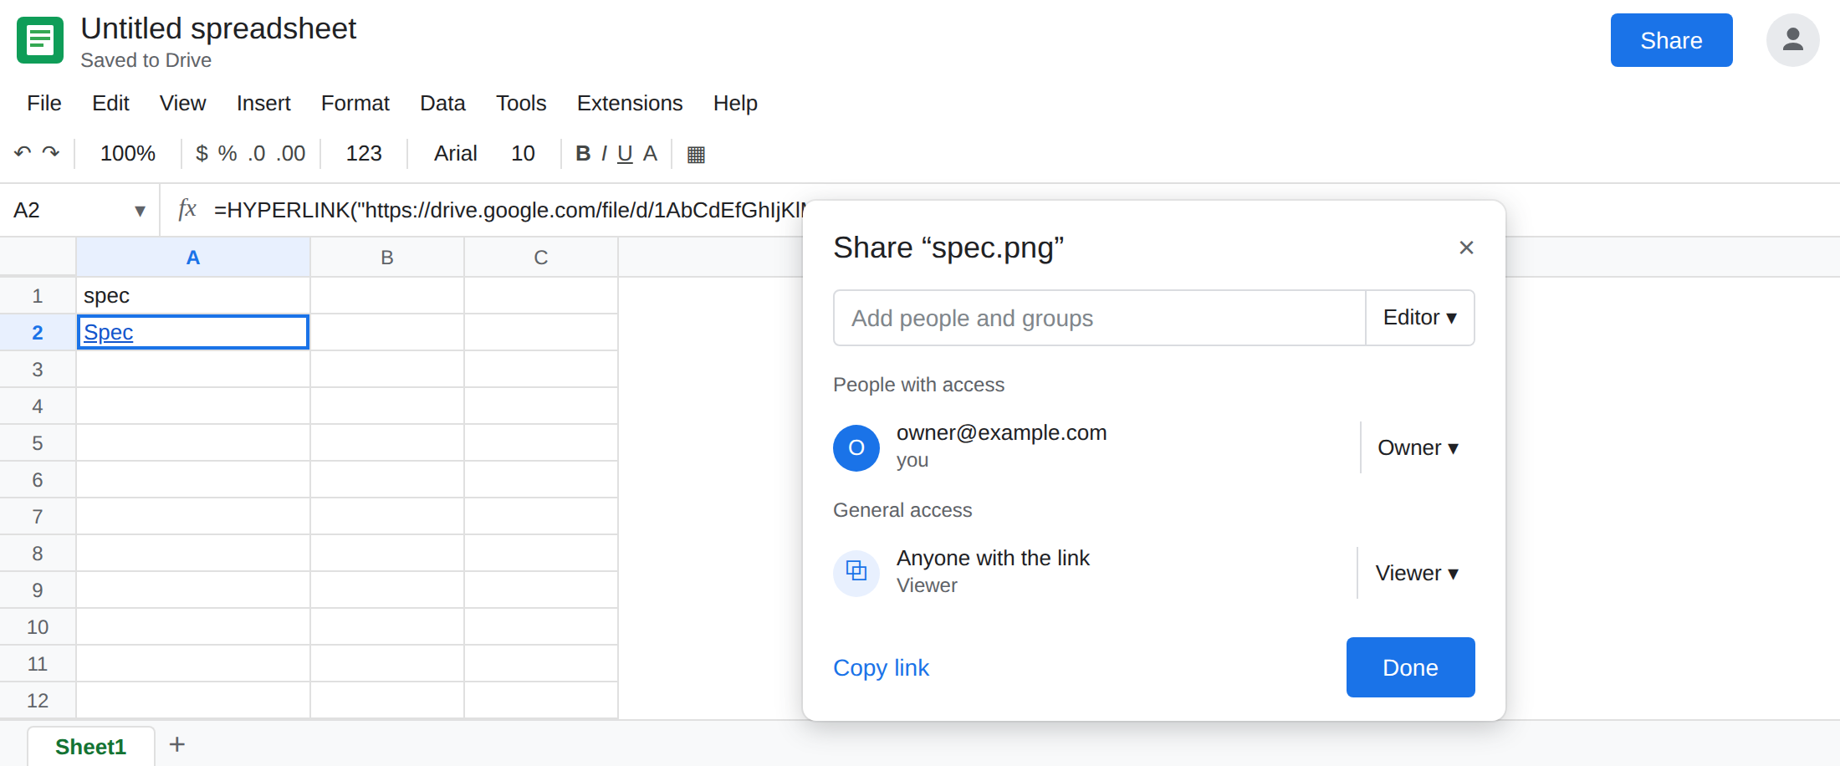Select row 5 header
Image resolution: width=1840 pixels, height=766 pixels.
(x=38, y=442)
